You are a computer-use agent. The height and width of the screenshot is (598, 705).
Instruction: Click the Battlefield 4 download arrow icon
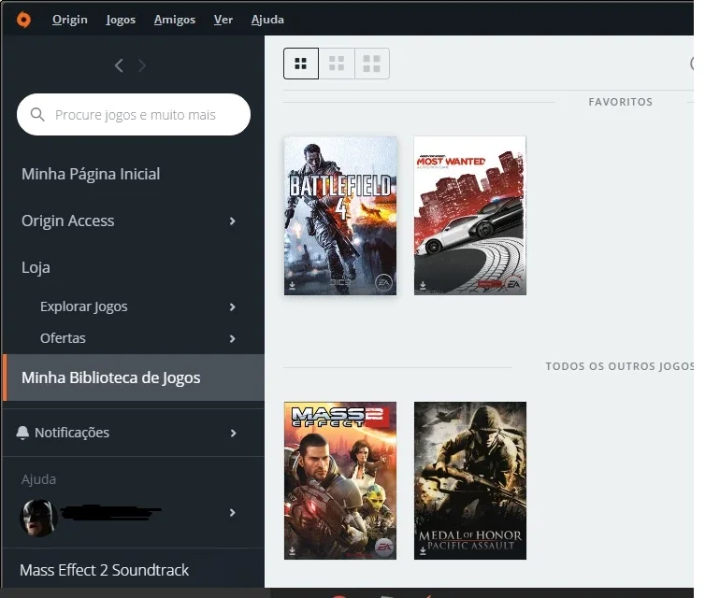click(293, 285)
